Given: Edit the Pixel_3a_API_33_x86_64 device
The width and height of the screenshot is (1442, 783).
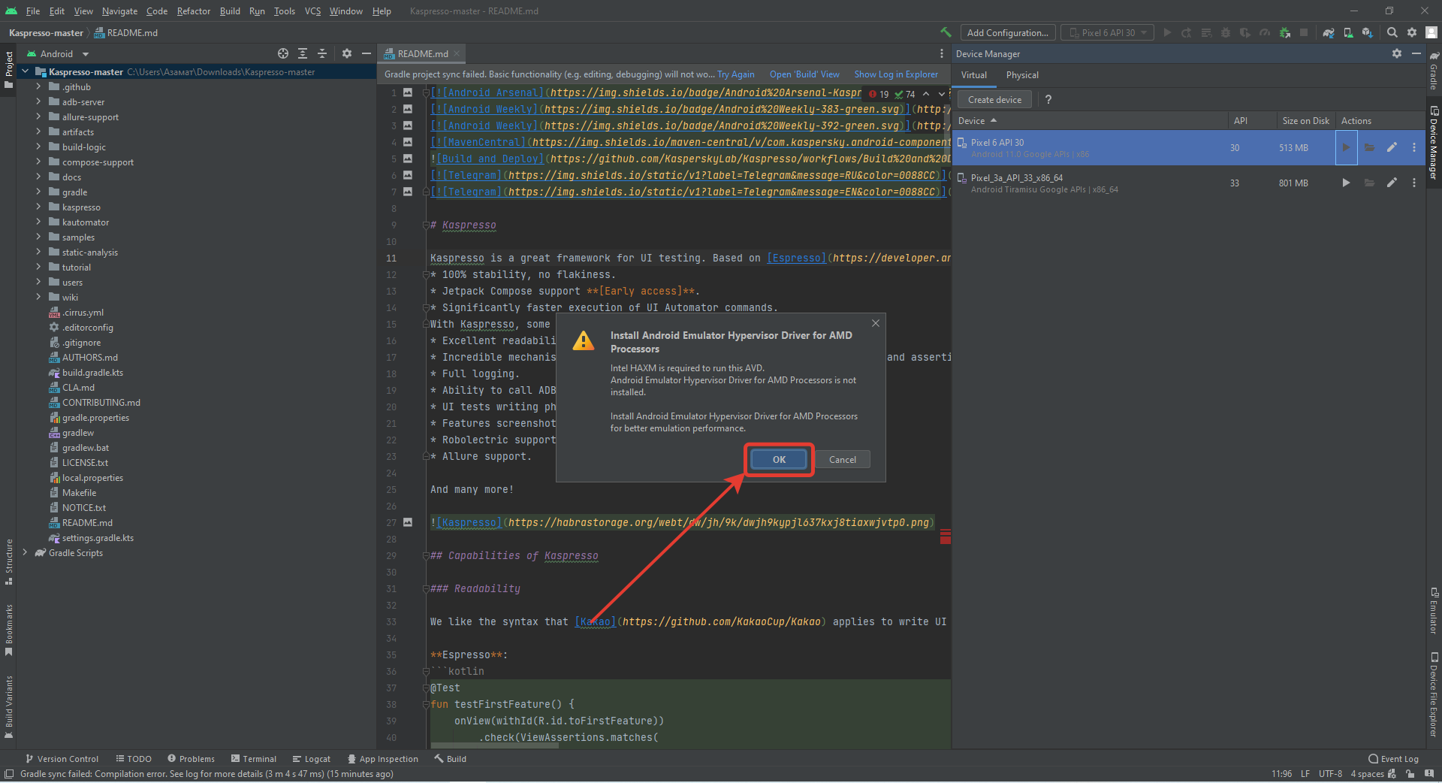Looking at the screenshot, I should click(x=1392, y=183).
